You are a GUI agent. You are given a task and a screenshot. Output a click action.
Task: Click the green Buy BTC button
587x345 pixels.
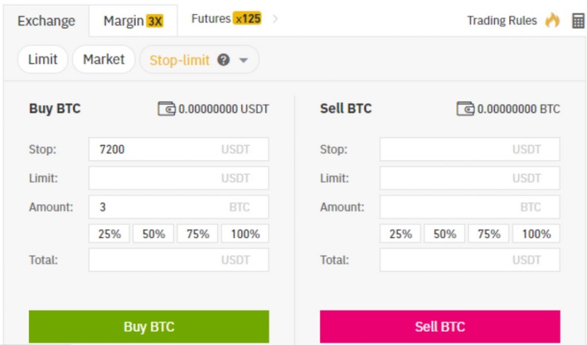click(149, 326)
